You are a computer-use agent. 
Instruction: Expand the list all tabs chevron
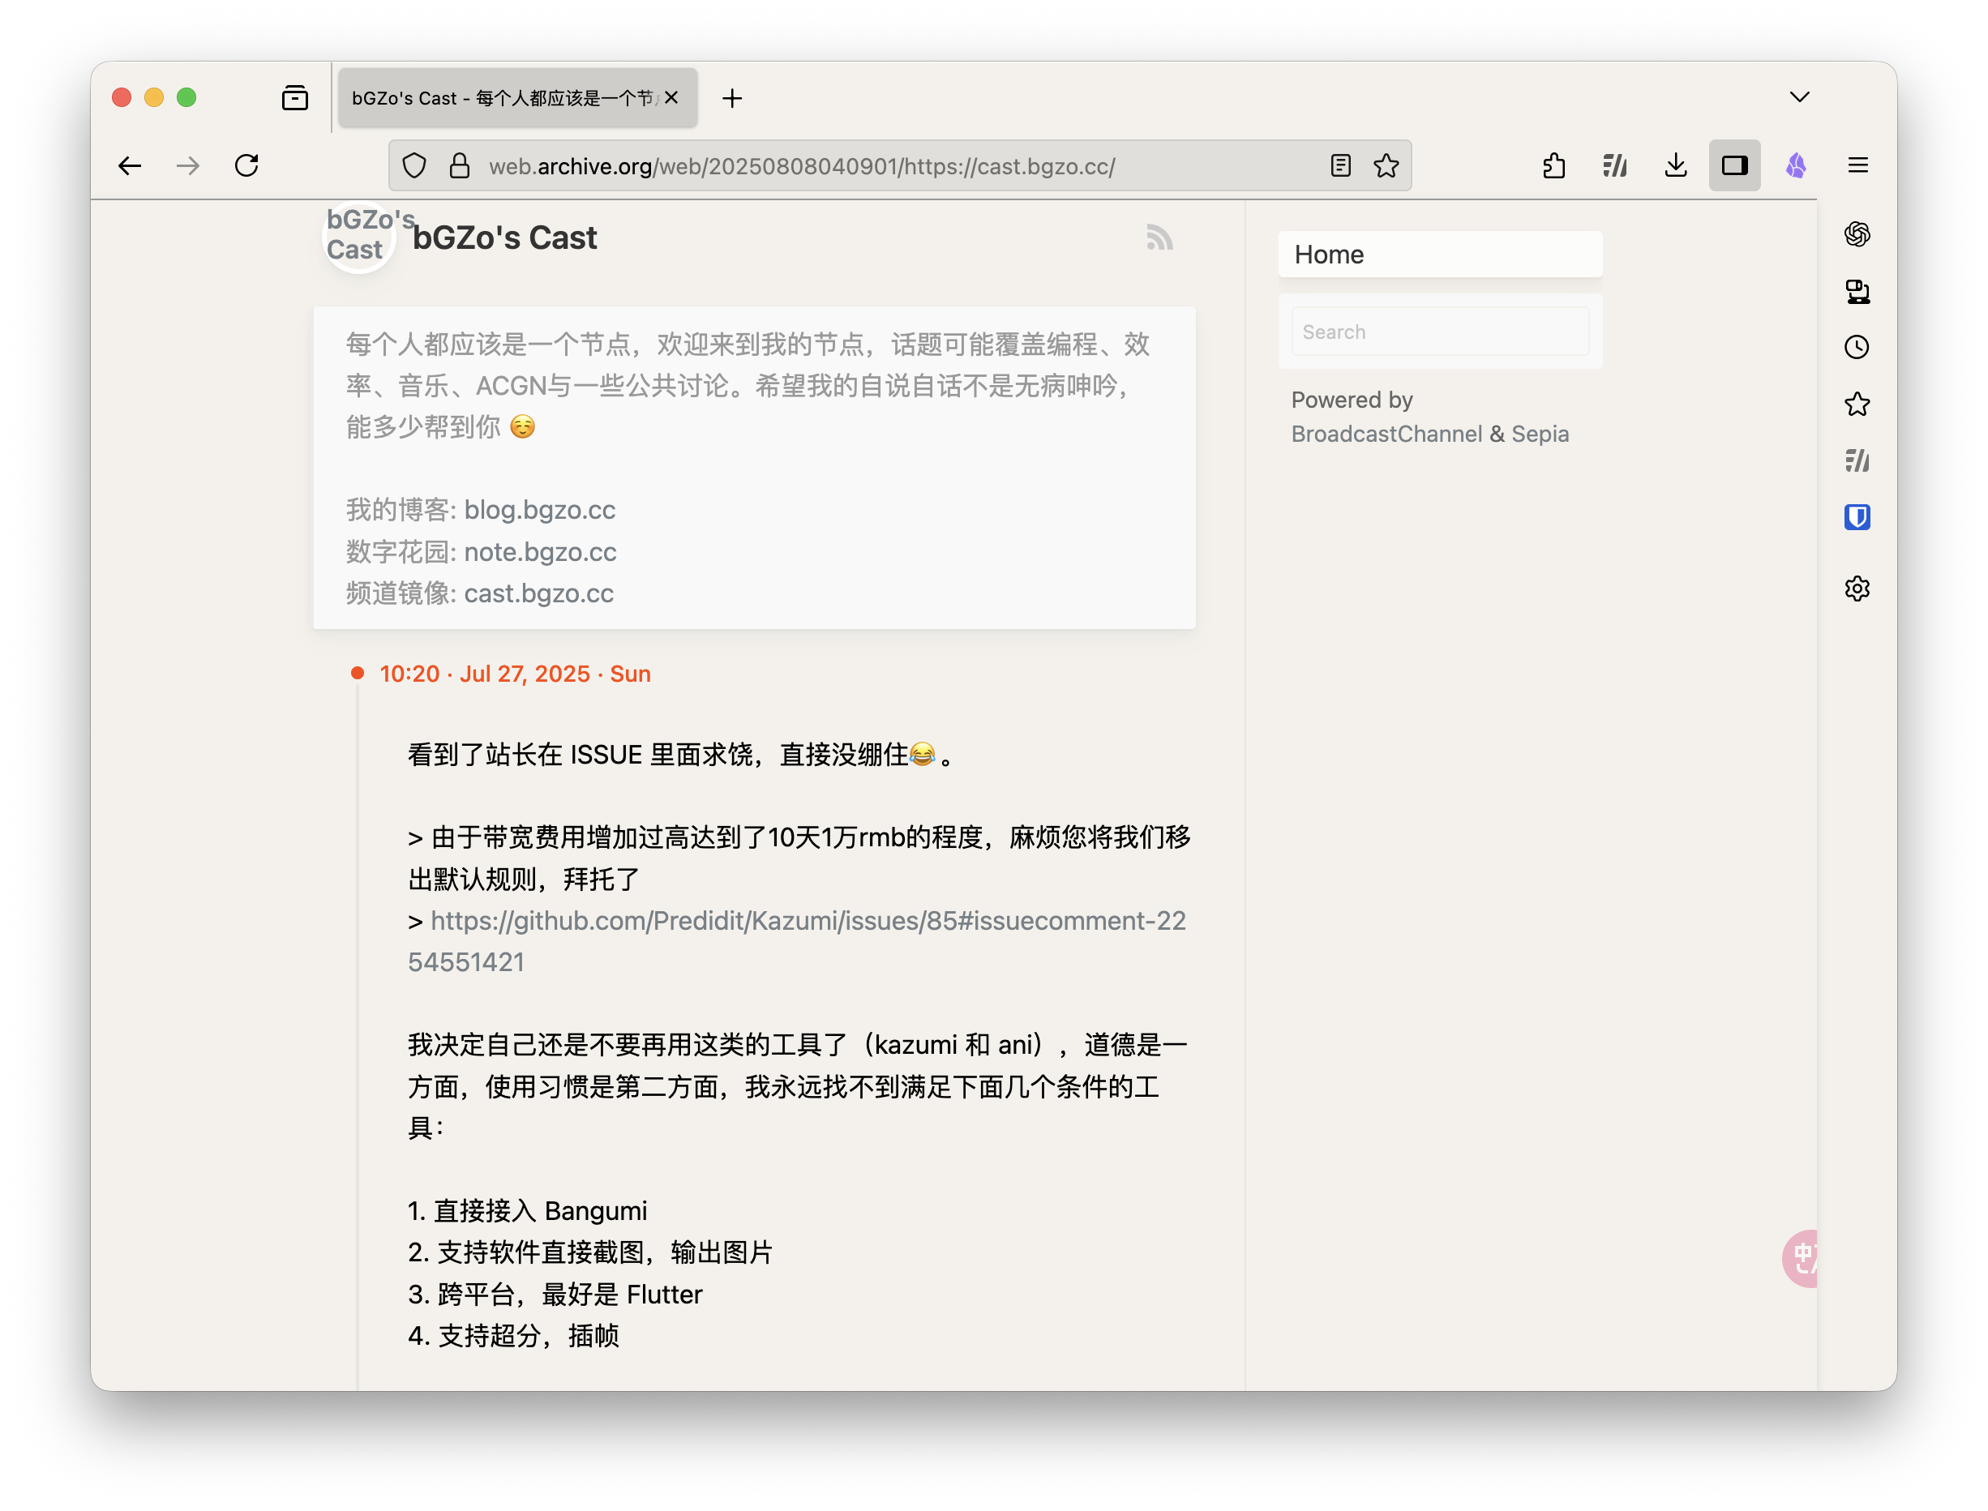pyautogui.click(x=1799, y=97)
